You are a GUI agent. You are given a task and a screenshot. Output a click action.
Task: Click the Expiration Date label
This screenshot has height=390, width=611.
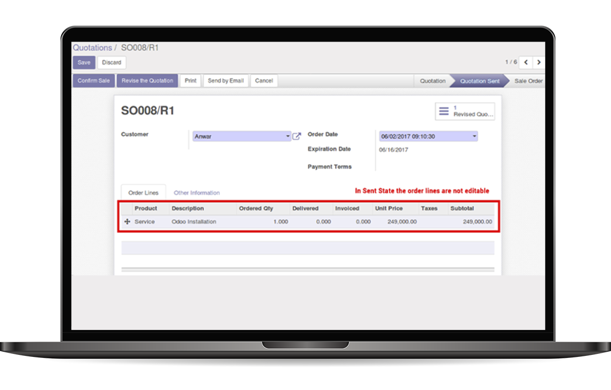pyautogui.click(x=329, y=149)
